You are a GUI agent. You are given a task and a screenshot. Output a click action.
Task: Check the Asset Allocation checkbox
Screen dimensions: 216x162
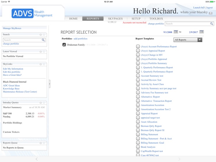pyautogui.click(x=138, y=122)
